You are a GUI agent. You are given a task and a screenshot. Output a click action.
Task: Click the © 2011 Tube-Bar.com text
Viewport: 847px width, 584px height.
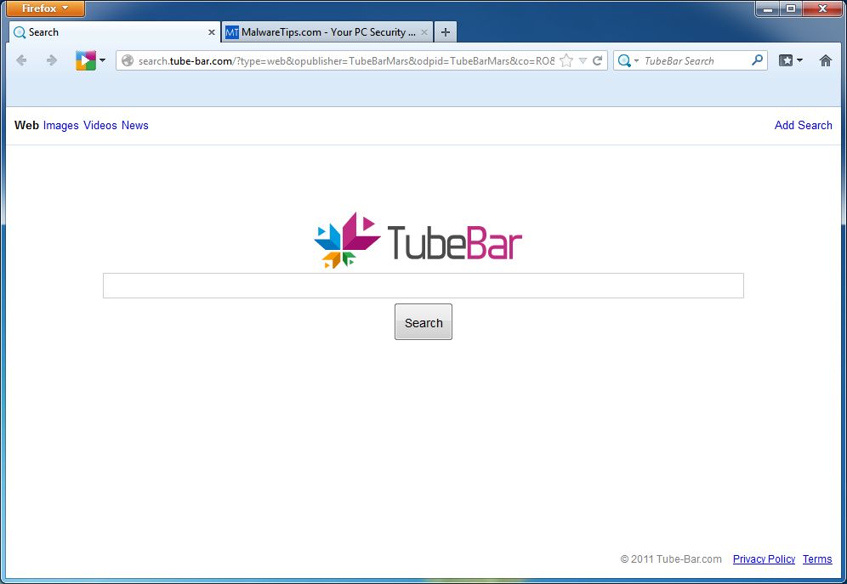click(671, 559)
